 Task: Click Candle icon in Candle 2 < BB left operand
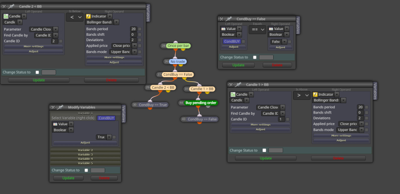click(x=6, y=16)
